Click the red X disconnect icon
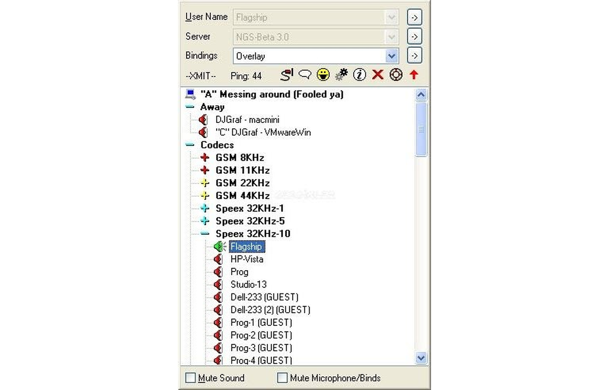The image size is (610, 390). (377, 75)
